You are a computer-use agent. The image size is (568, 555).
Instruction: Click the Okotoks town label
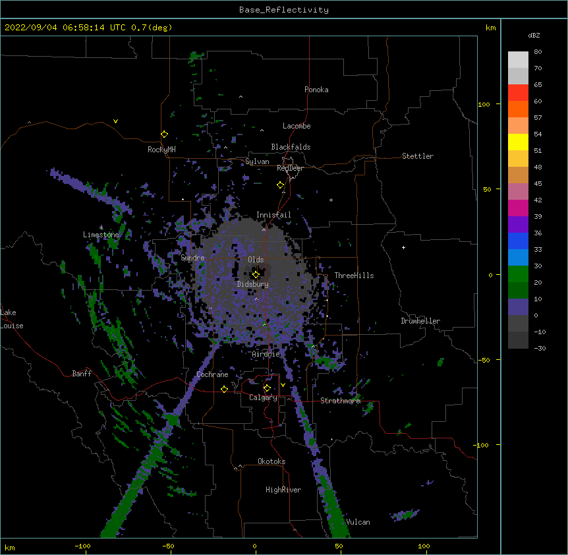[271, 461]
